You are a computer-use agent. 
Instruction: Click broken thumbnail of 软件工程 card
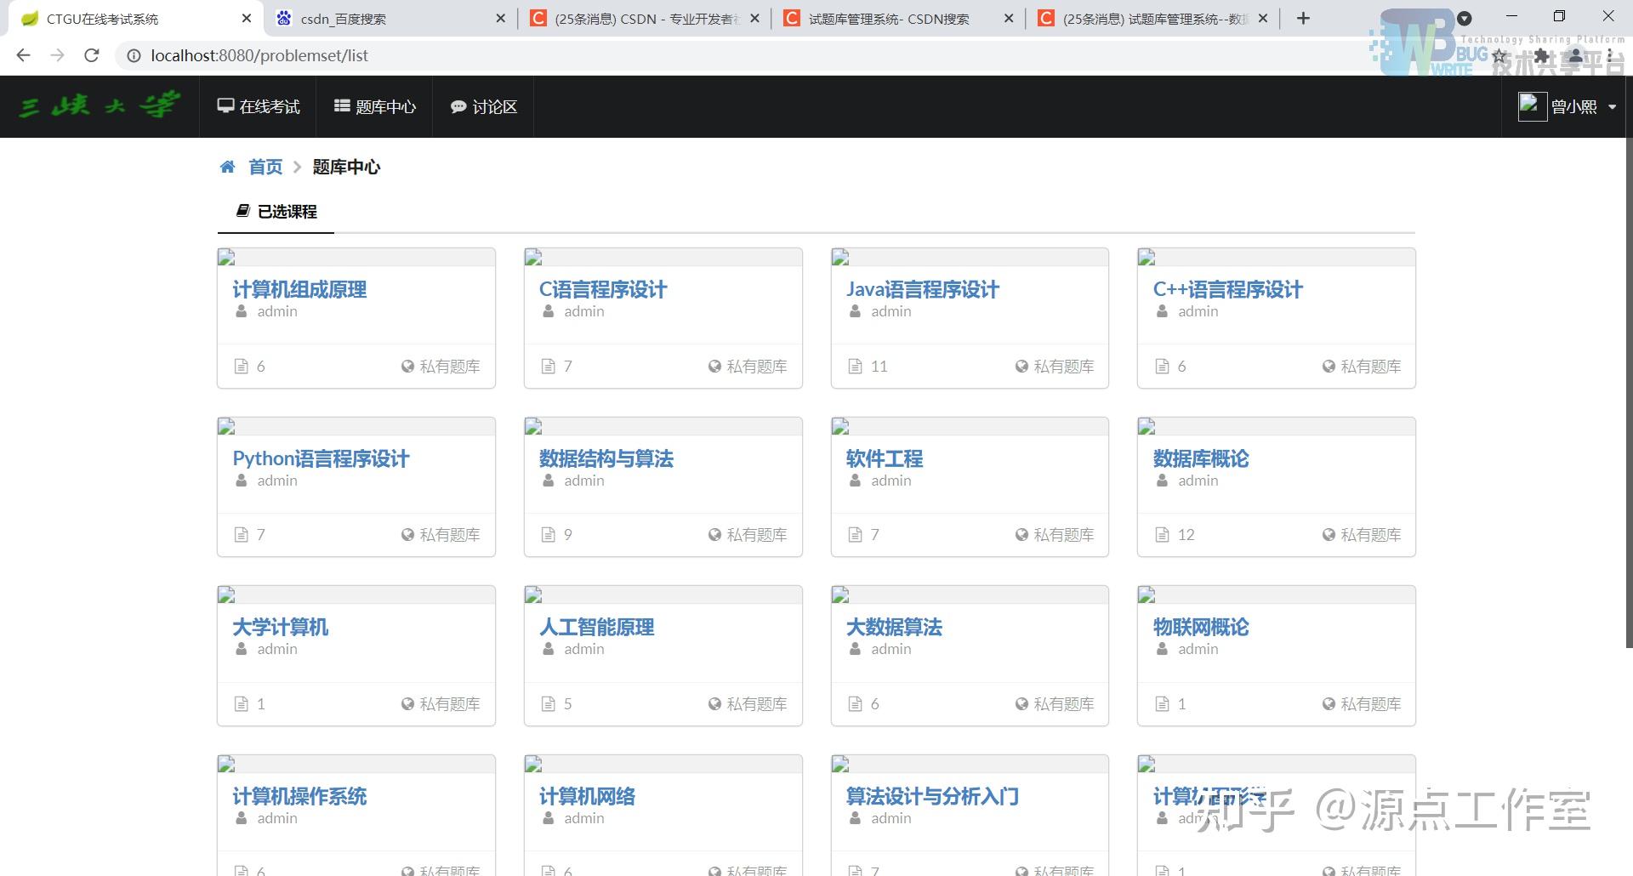click(x=840, y=426)
